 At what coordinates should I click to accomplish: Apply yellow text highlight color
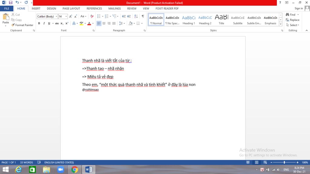click(81, 23)
